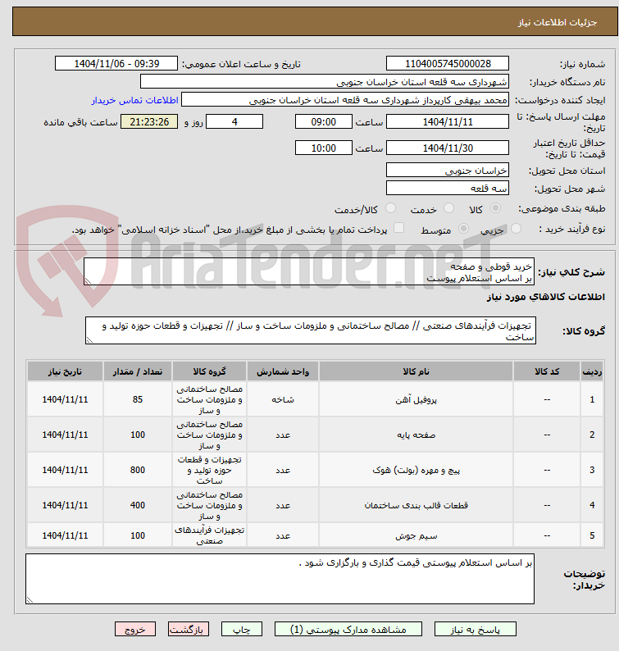Click the بازگشت back button
The width and height of the screenshot is (619, 651).
(188, 630)
